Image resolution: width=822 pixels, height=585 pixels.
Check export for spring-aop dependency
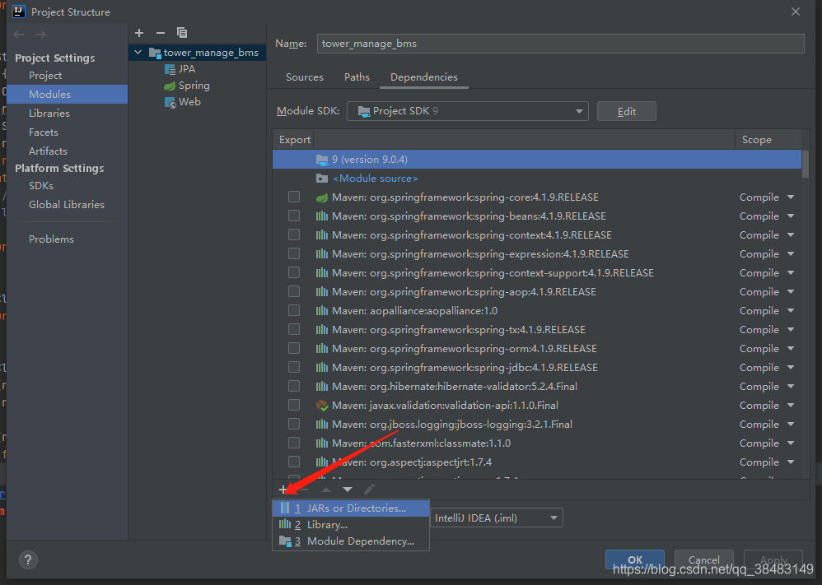tap(294, 292)
